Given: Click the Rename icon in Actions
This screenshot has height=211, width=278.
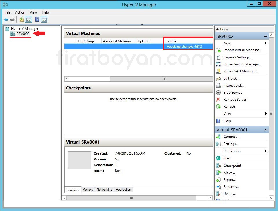Looking at the screenshot, I should pos(218,187).
